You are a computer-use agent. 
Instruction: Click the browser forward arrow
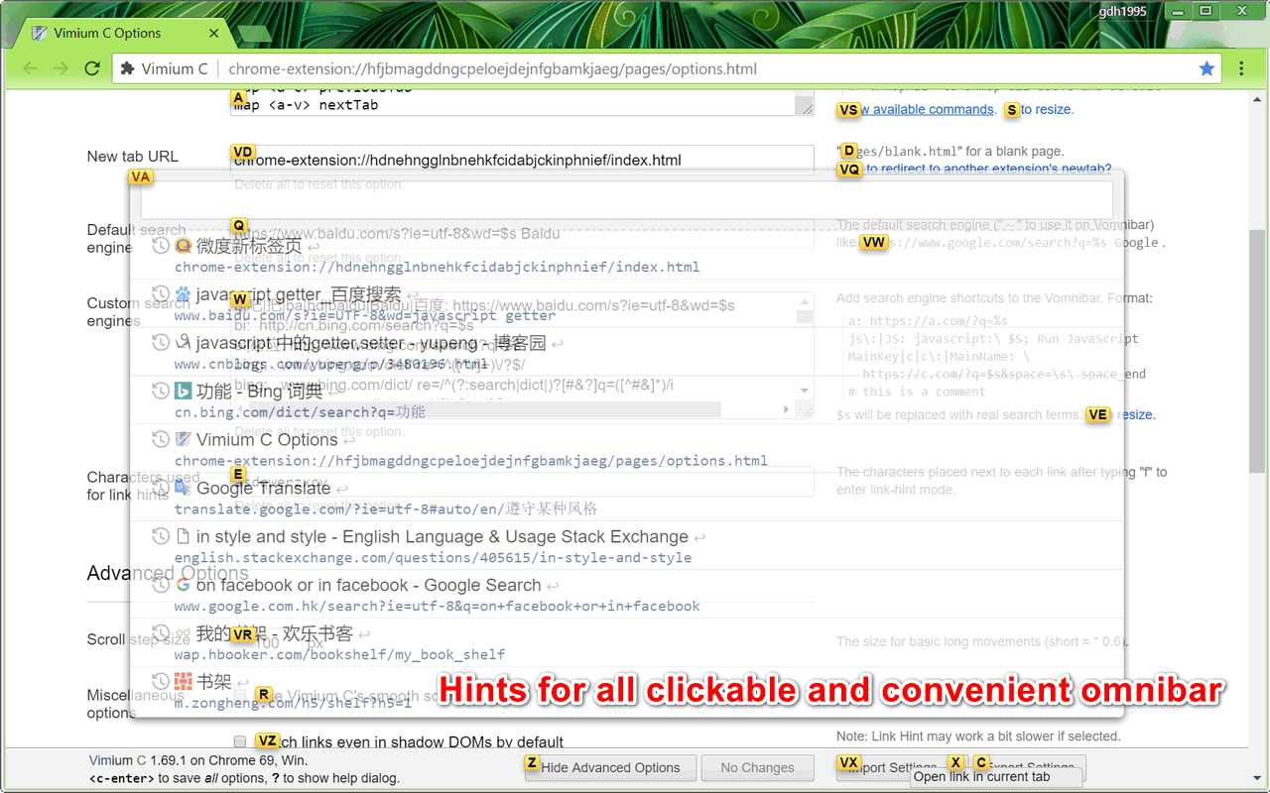(62, 68)
